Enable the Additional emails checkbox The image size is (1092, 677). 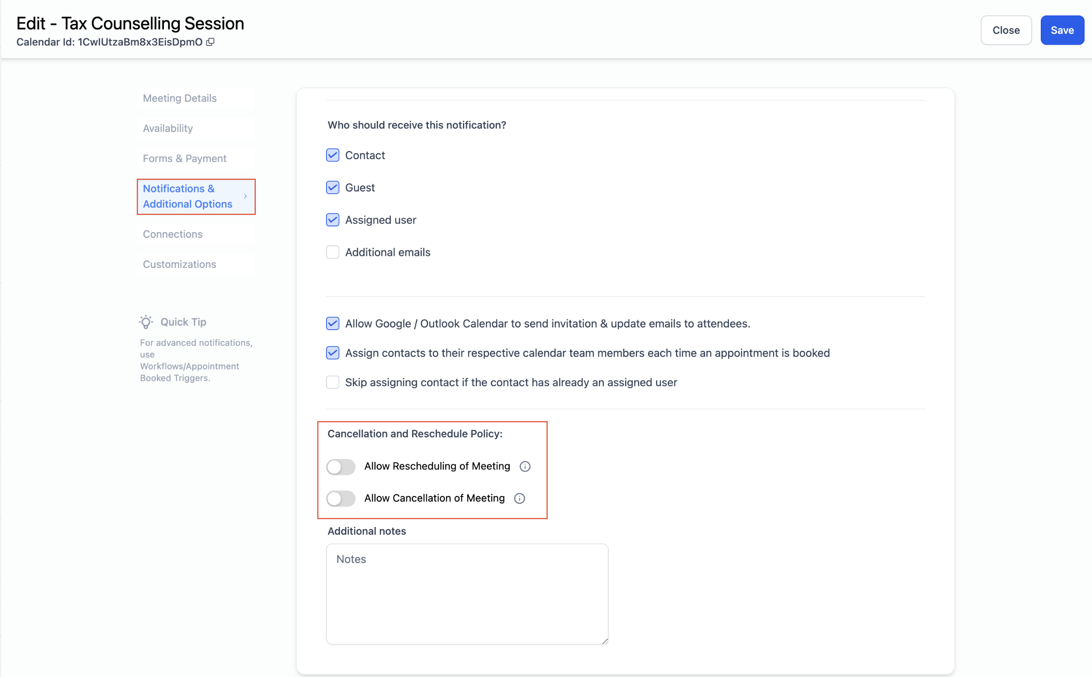[x=333, y=252]
